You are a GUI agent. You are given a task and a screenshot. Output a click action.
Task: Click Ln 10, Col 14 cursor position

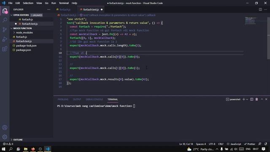tap(186, 144)
